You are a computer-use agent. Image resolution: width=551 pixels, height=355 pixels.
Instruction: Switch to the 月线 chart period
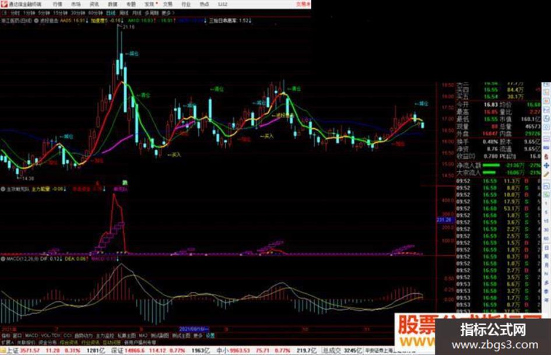click(136, 13)
